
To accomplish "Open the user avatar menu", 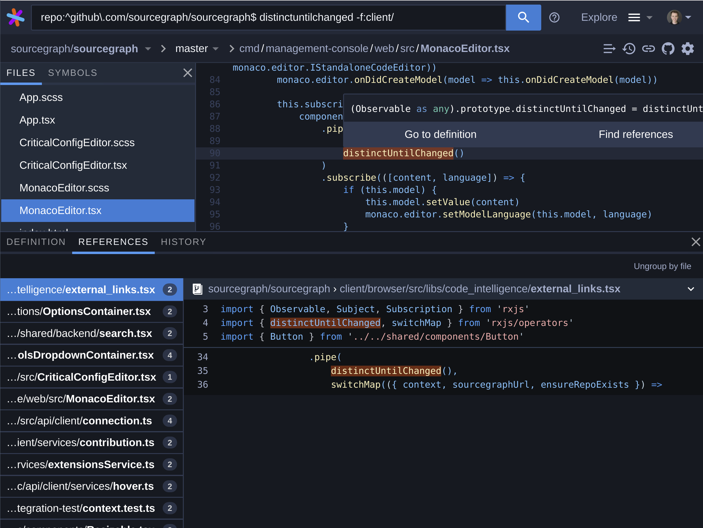I will click(x=679, y=17).
